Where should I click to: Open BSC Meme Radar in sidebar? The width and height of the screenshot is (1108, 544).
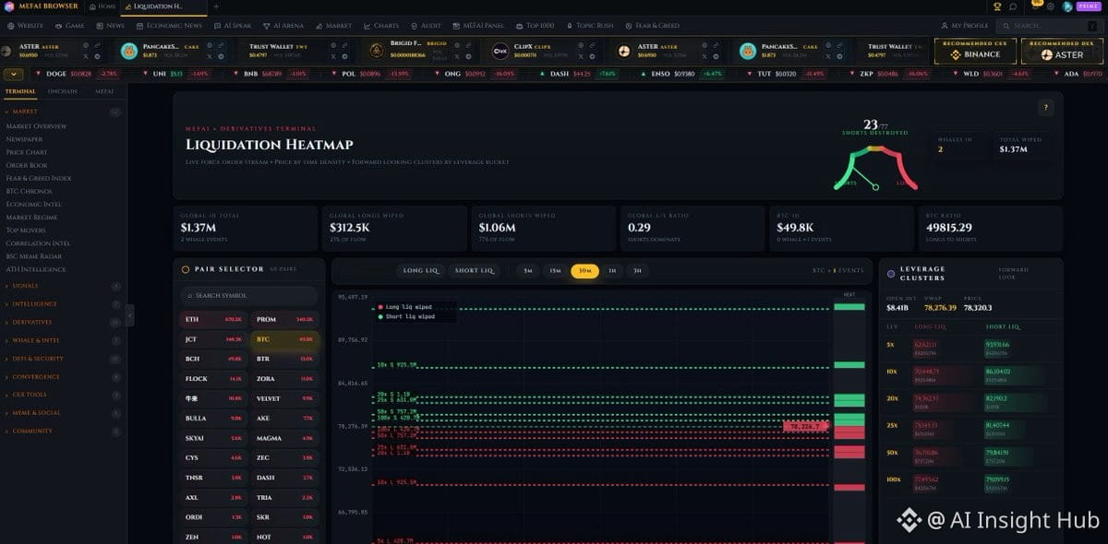coord(34,256)
